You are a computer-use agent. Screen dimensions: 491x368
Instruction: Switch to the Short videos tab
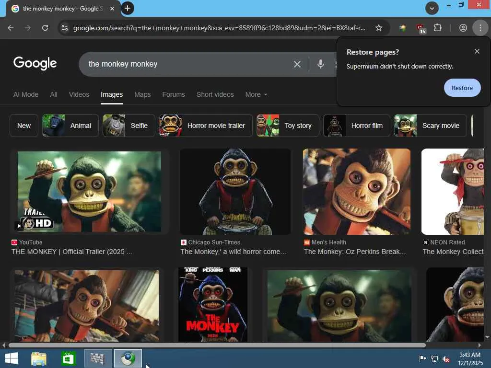215,94
